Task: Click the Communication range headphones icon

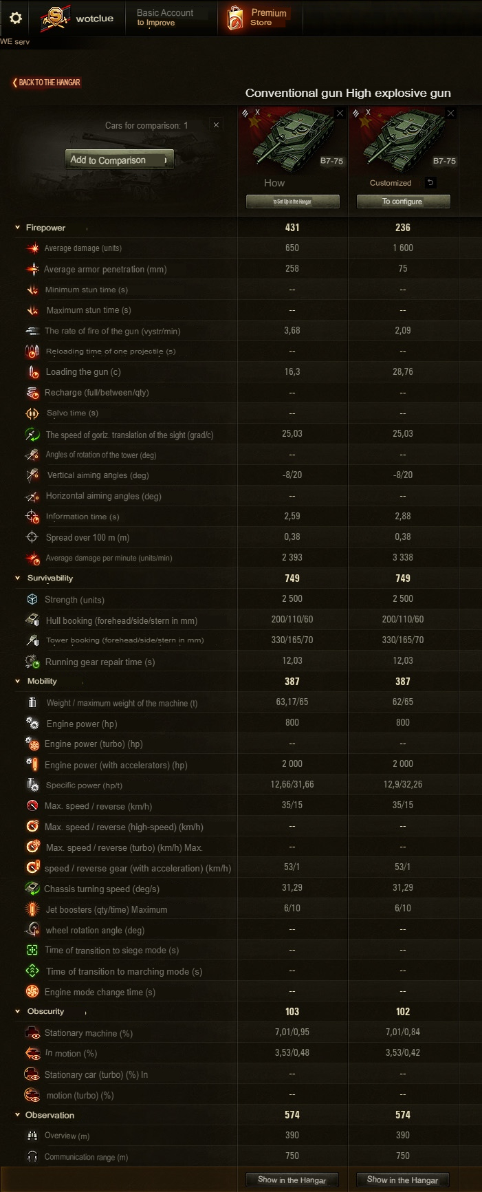Action: pos(32,1157)
